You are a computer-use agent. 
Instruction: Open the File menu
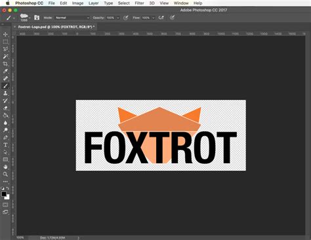52,3
